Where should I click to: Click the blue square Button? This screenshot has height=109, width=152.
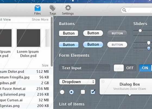click(69, 45)
